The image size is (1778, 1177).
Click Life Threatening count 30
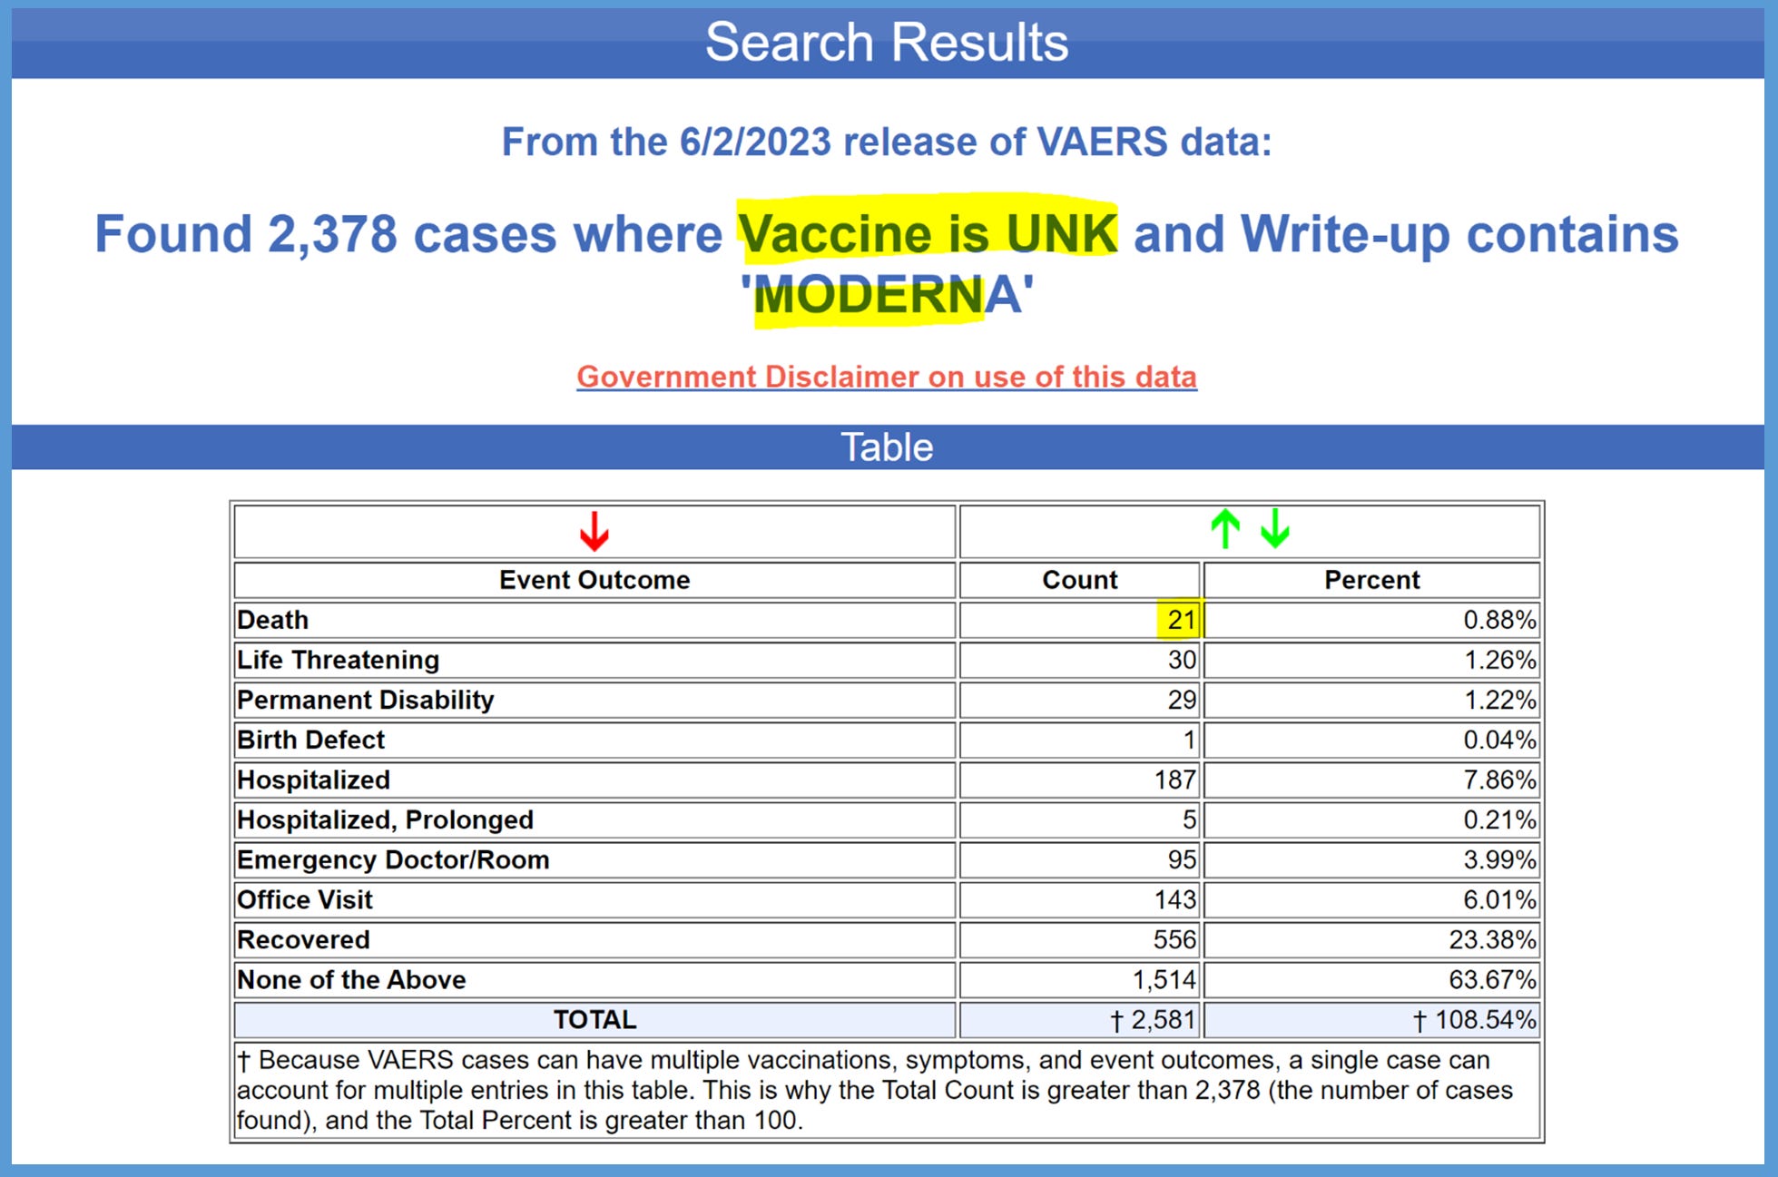pyautogui.click(x=1080, y=660)
